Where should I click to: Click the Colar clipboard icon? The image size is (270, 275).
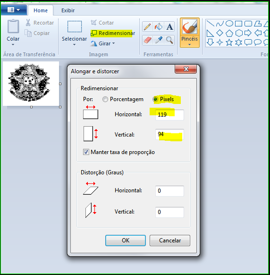[x=13, y=26]
